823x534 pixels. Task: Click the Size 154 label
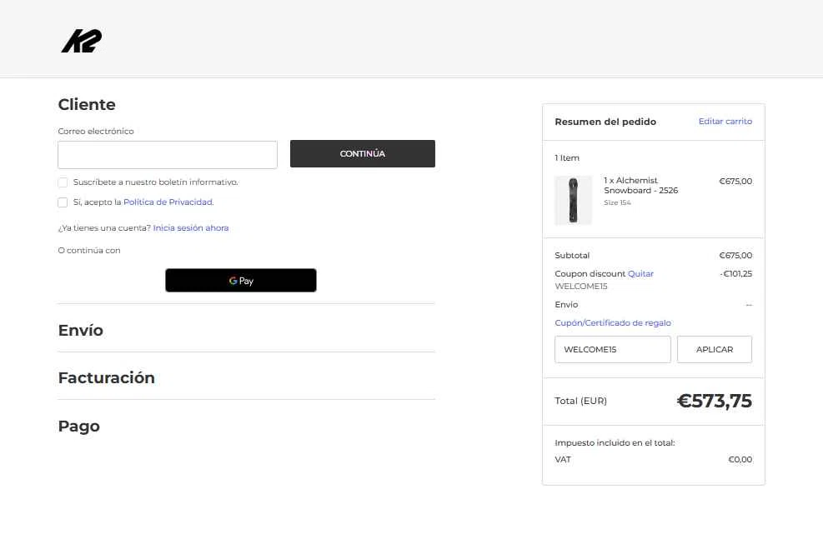point(617,202)
